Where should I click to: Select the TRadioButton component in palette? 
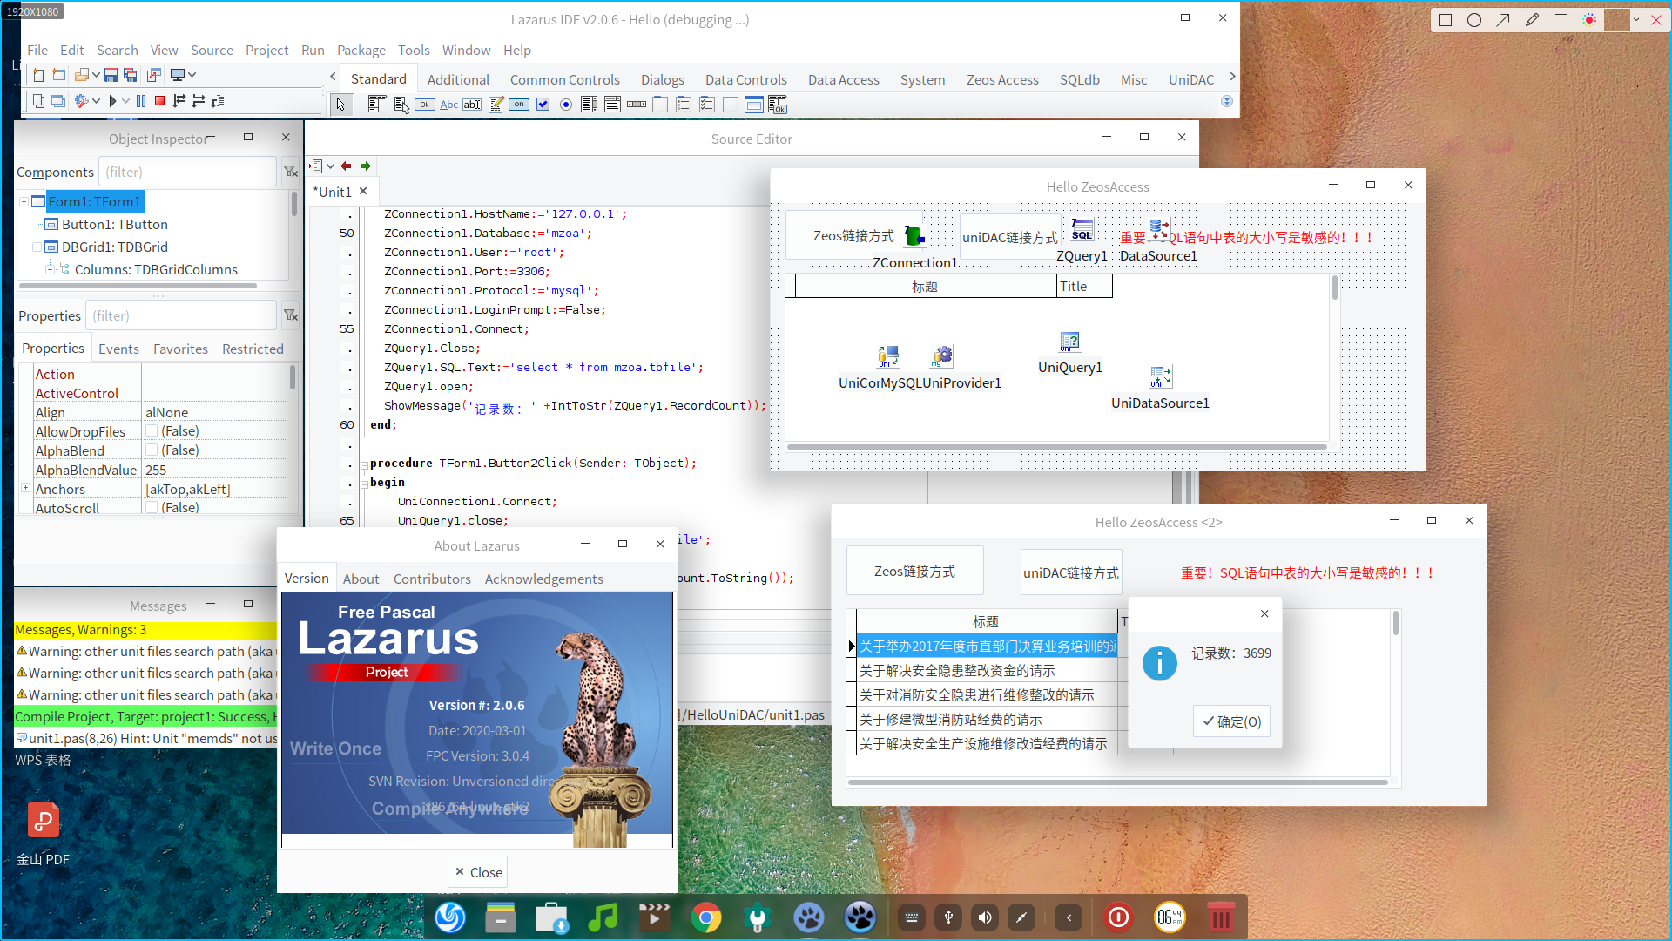[566, 105]
